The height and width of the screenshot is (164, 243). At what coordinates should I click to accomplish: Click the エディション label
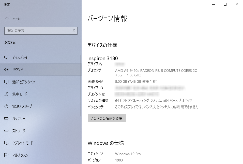(x=95, y=154)
